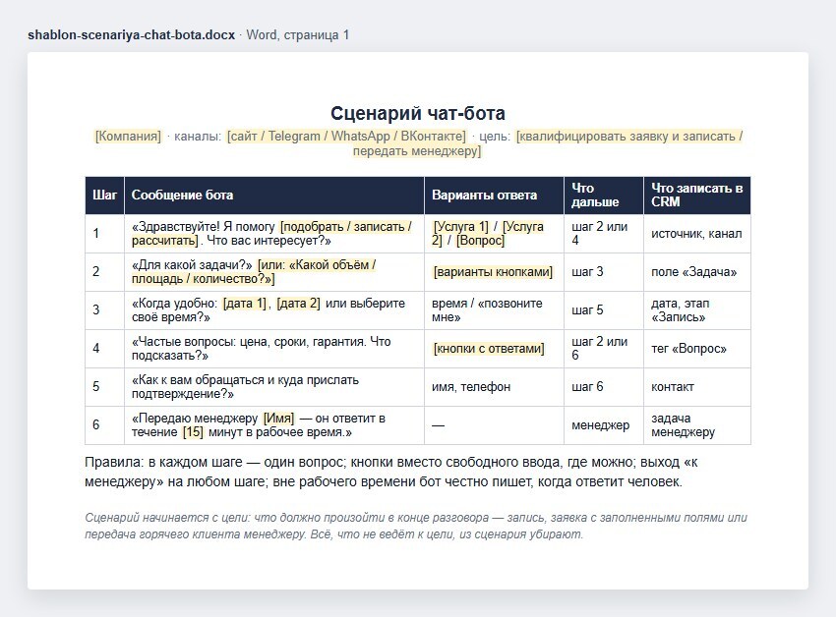Click the step number cell '1'
This screenshot has height=617, width=836.
pos(104,234)
